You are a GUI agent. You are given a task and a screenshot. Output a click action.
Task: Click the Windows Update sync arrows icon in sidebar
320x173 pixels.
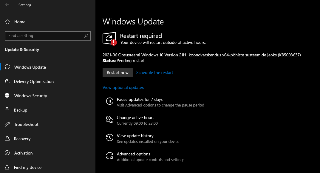(x=7, y=67)
